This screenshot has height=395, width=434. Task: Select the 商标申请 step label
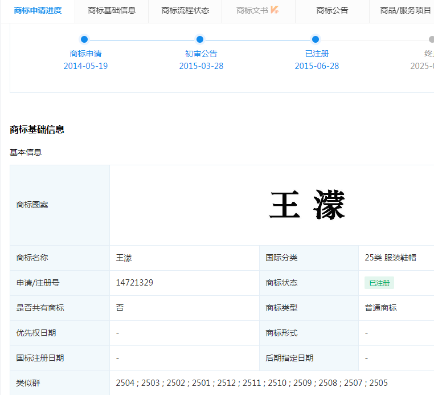point(85,54)
